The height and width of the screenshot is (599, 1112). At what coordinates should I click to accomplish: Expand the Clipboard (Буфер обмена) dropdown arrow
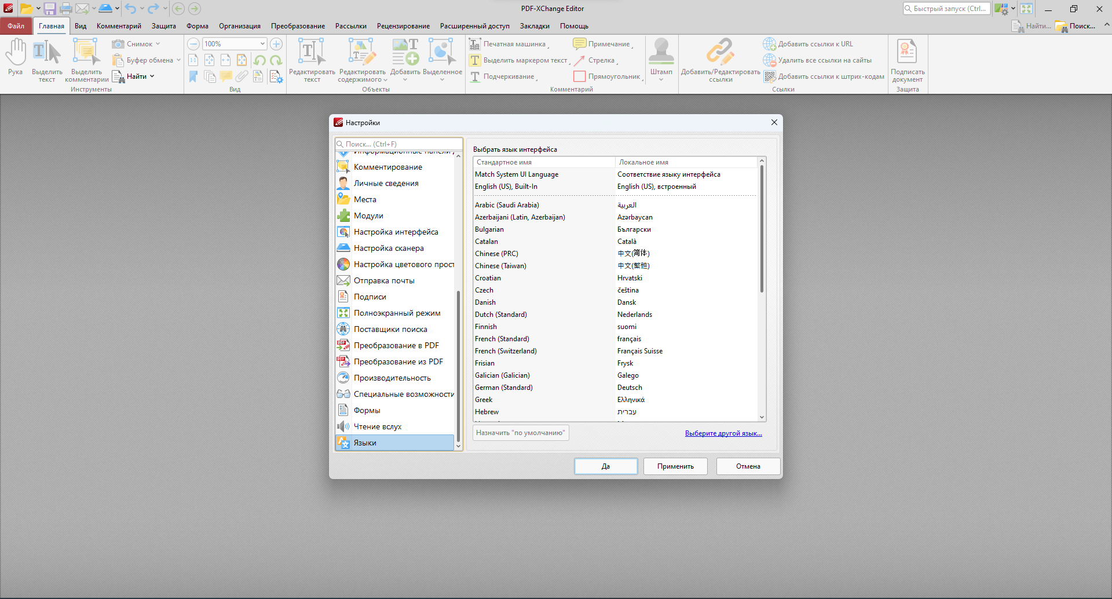coord(178,60)
